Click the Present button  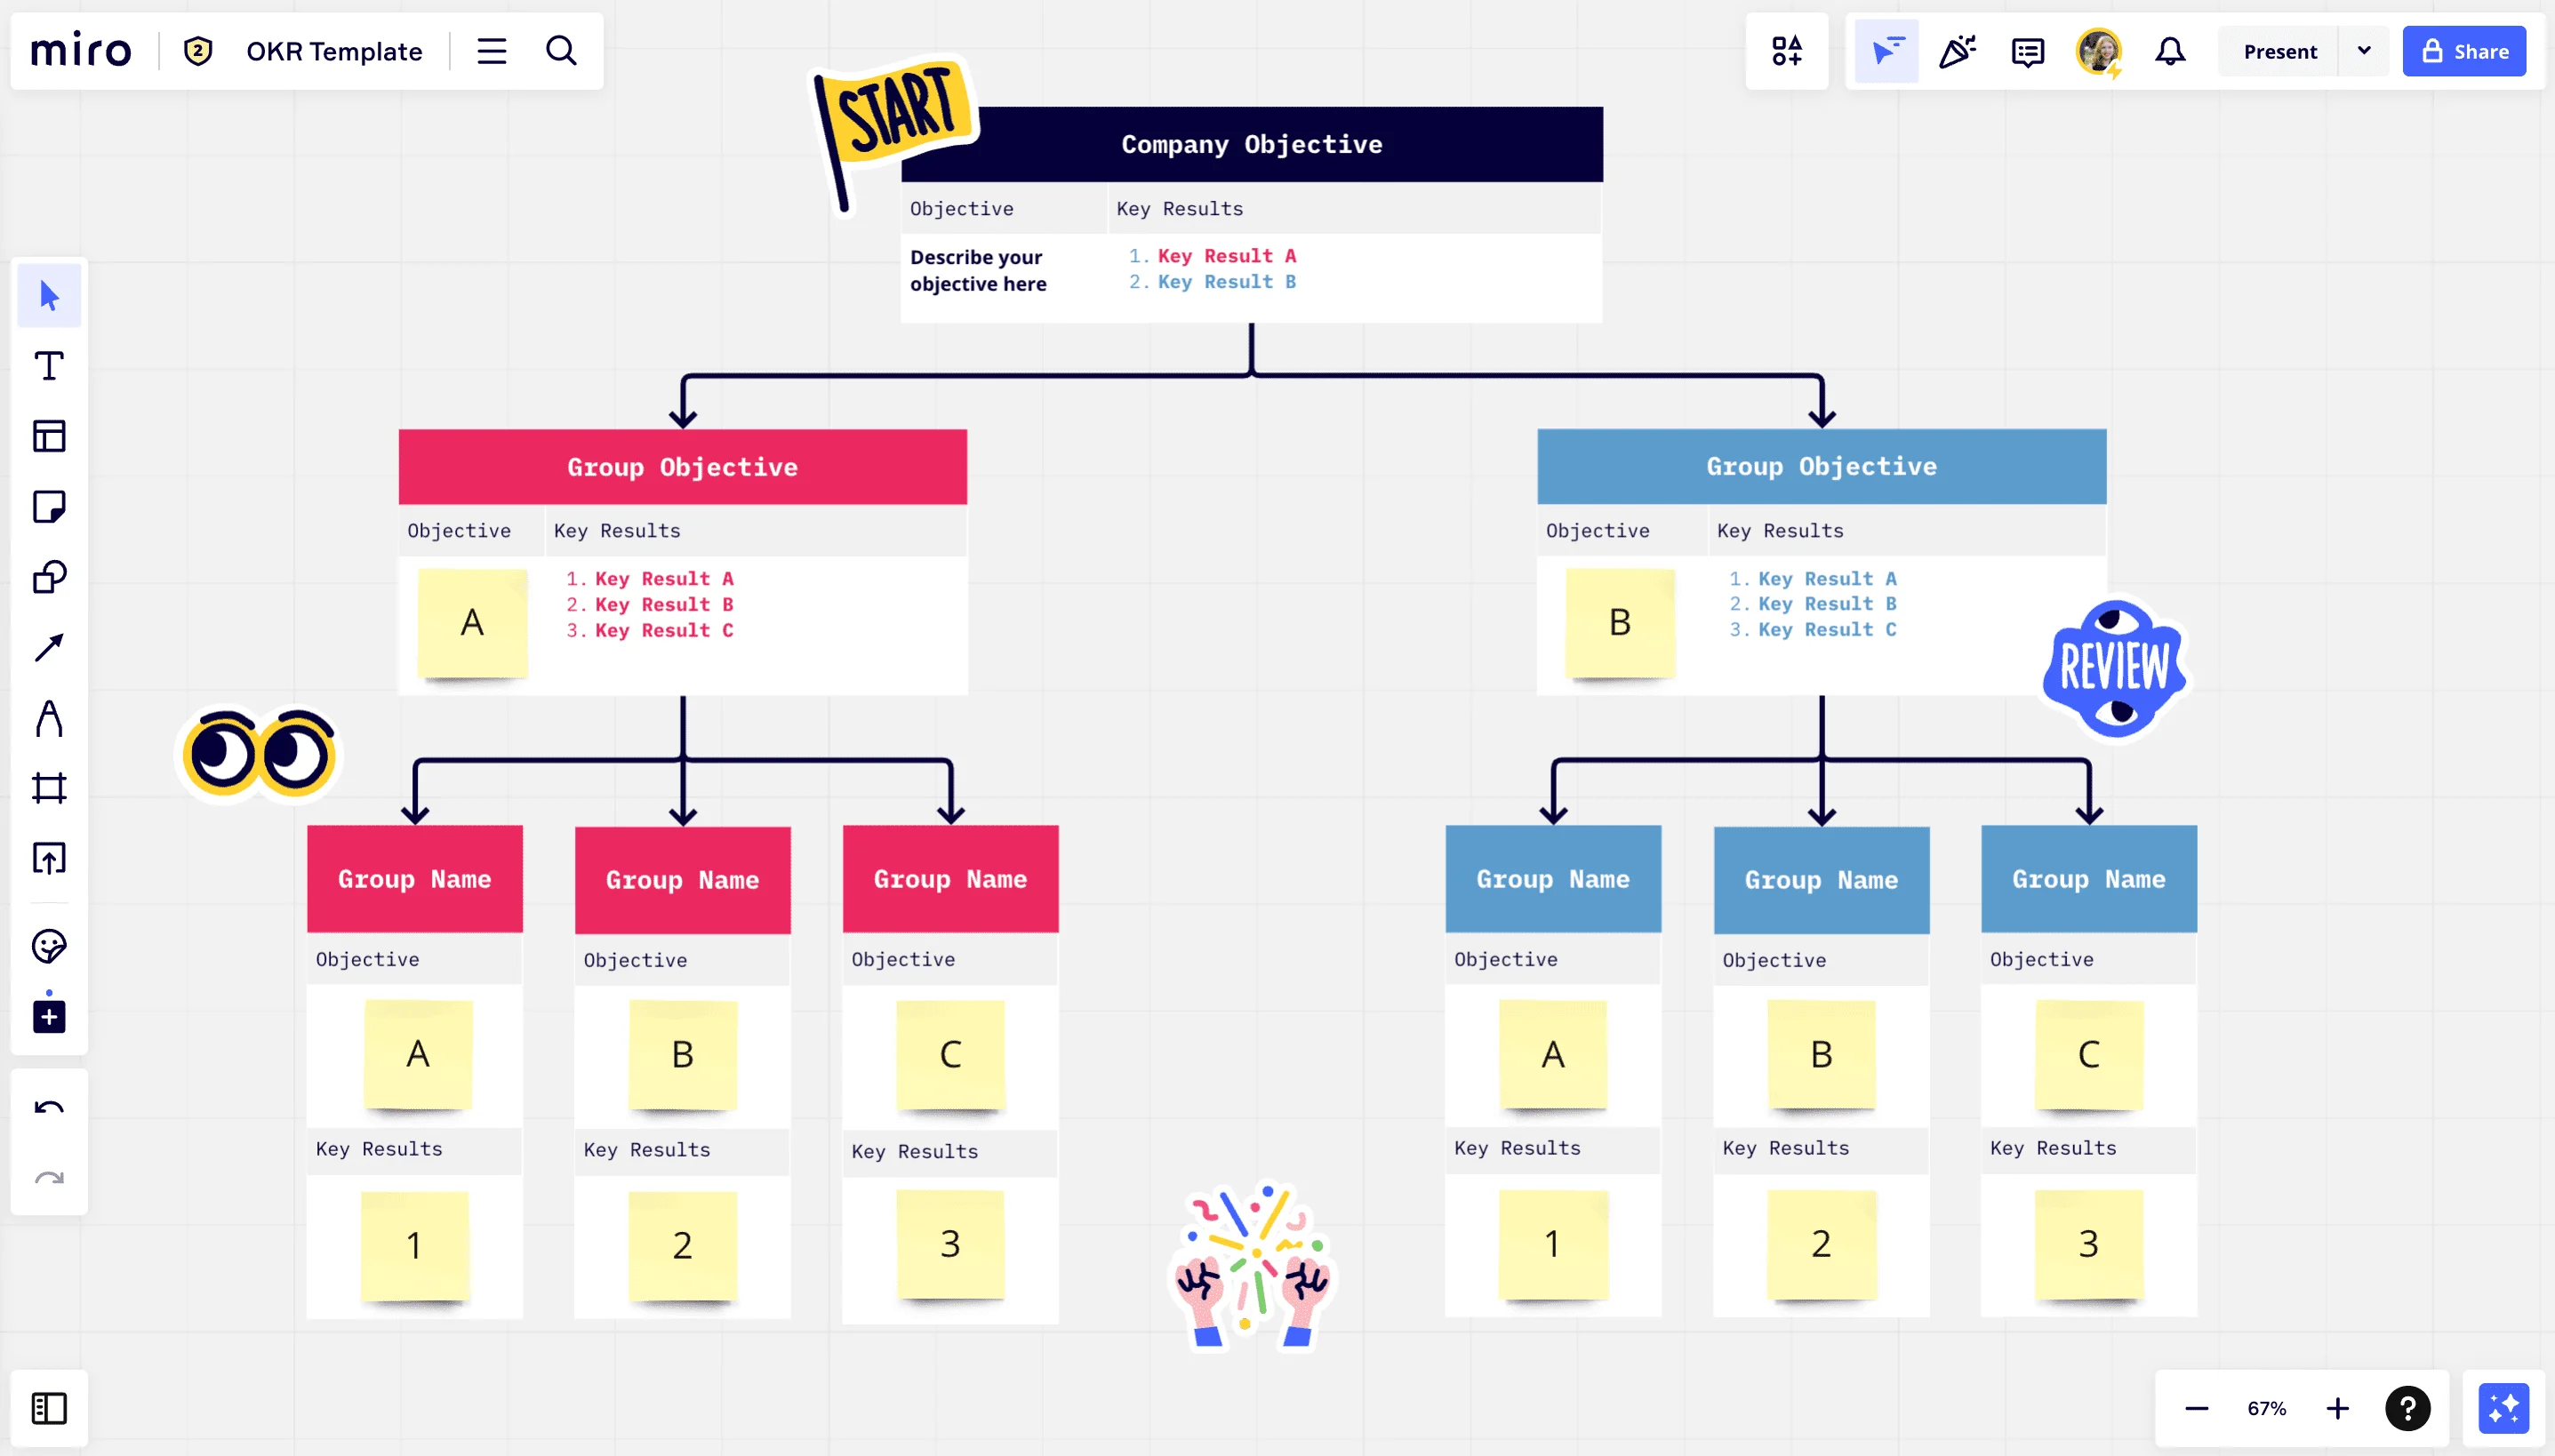tap(2281, 51)
